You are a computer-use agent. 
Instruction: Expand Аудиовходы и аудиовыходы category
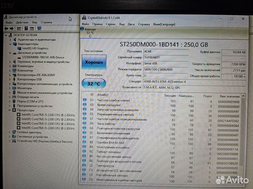[10, 40]
